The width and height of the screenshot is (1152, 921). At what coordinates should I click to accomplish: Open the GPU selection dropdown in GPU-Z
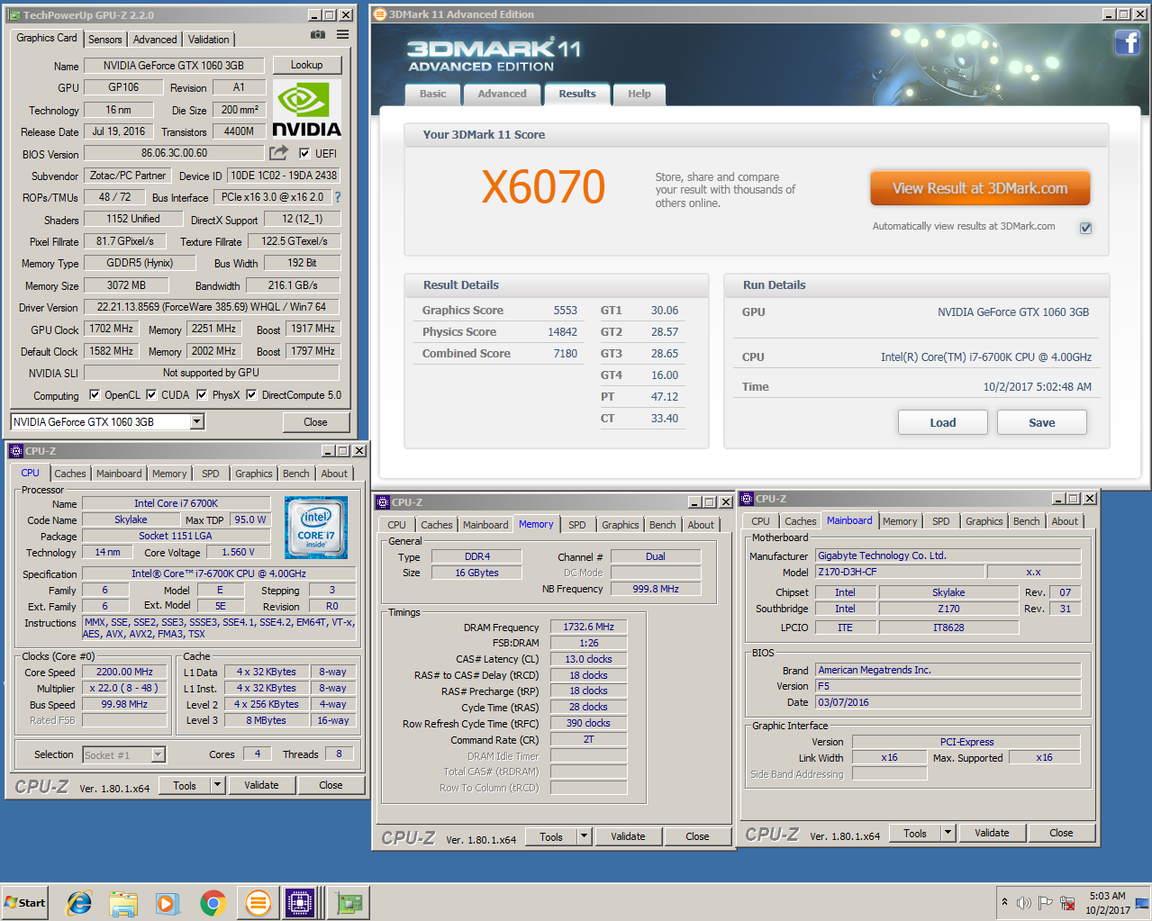tap(197, 421)
